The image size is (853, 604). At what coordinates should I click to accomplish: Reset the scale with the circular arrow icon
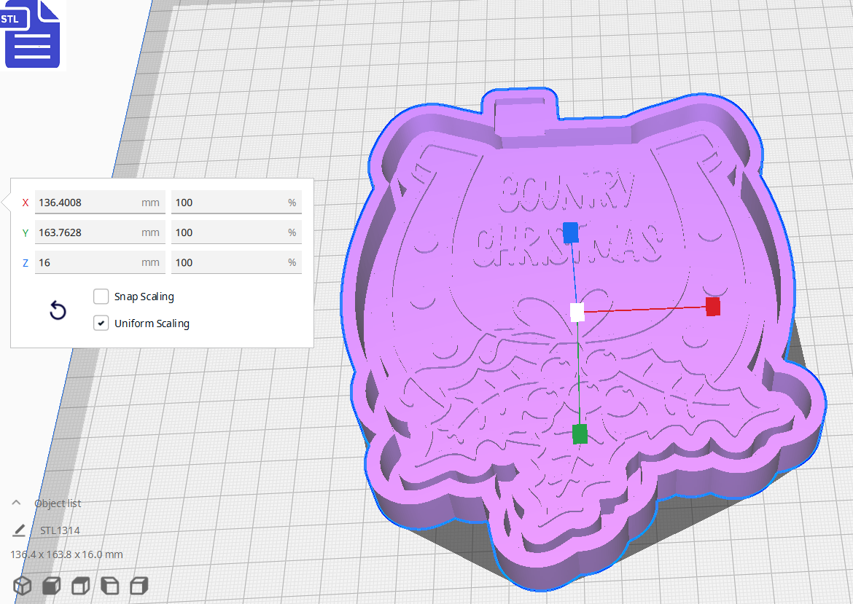(58, 310)
